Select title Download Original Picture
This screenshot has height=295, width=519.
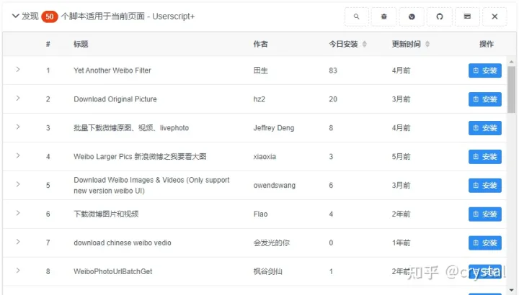point(115,99)
